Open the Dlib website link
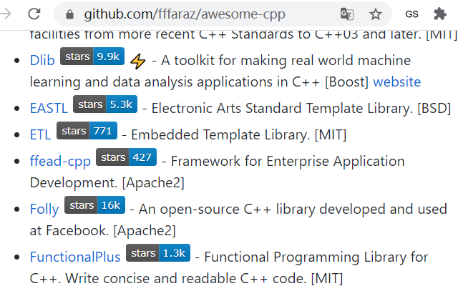 click(397, 82)
